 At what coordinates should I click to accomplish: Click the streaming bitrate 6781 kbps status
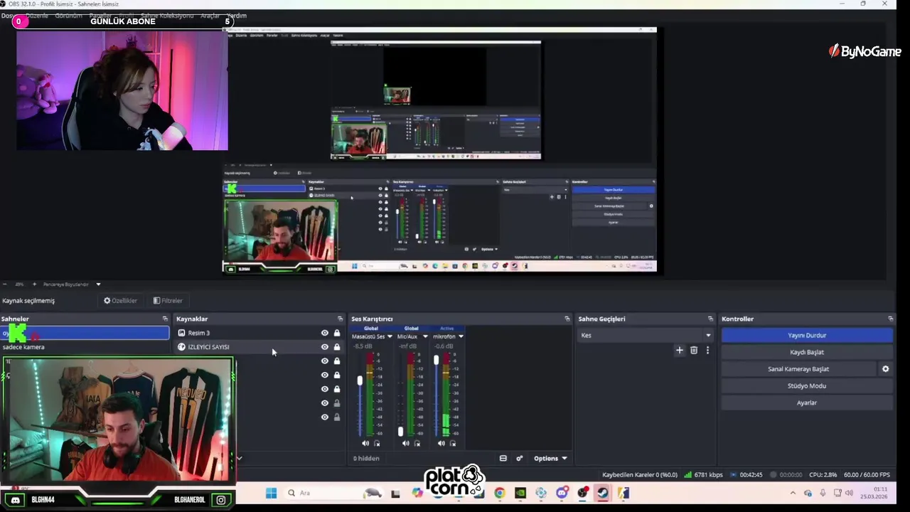tap(704, 475)
